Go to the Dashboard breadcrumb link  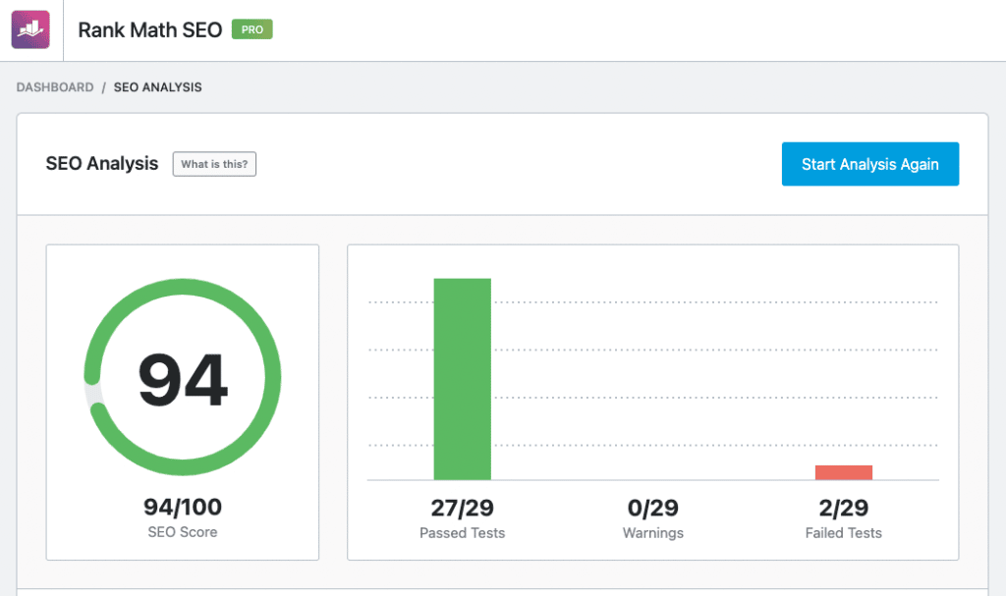[55, 87]
